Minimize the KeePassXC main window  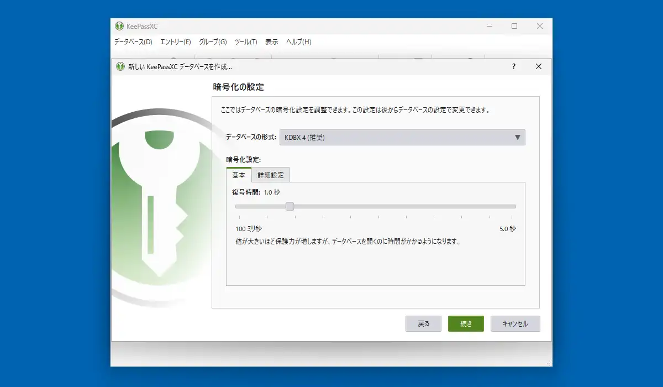(x=490, y=26)
